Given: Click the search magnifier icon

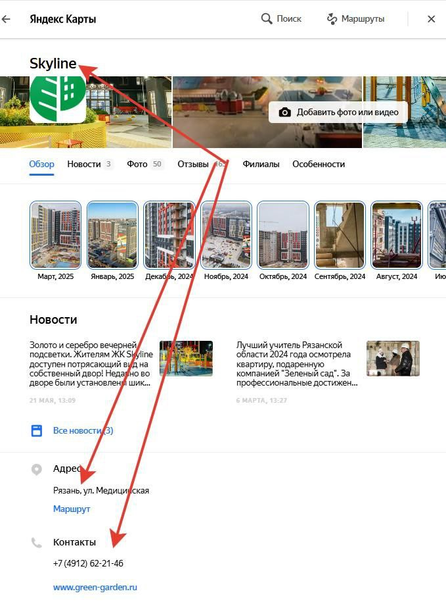Looking at the screenshot, I should (267, 19).
